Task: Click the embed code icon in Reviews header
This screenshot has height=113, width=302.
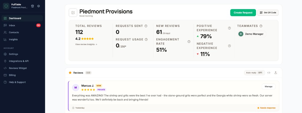Action: coord(269,73)
